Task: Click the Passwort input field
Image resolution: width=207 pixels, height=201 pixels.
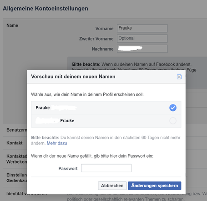Action: [106, 168]
